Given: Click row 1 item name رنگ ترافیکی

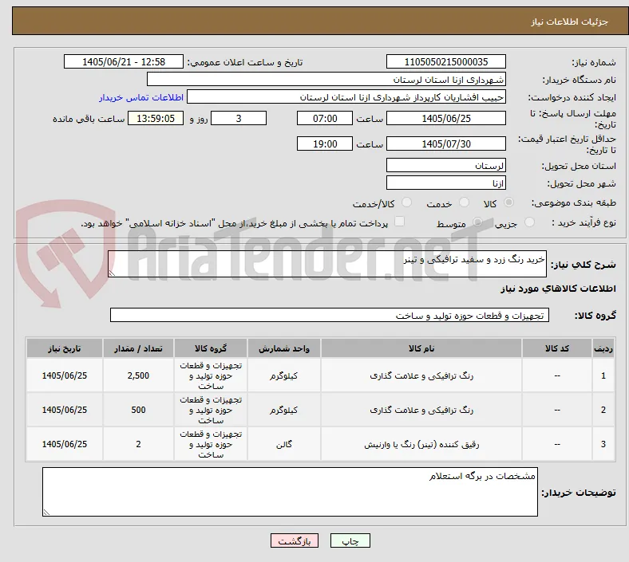Looking at the screenshot, I should pyautogui.click(x=421, y=375).
